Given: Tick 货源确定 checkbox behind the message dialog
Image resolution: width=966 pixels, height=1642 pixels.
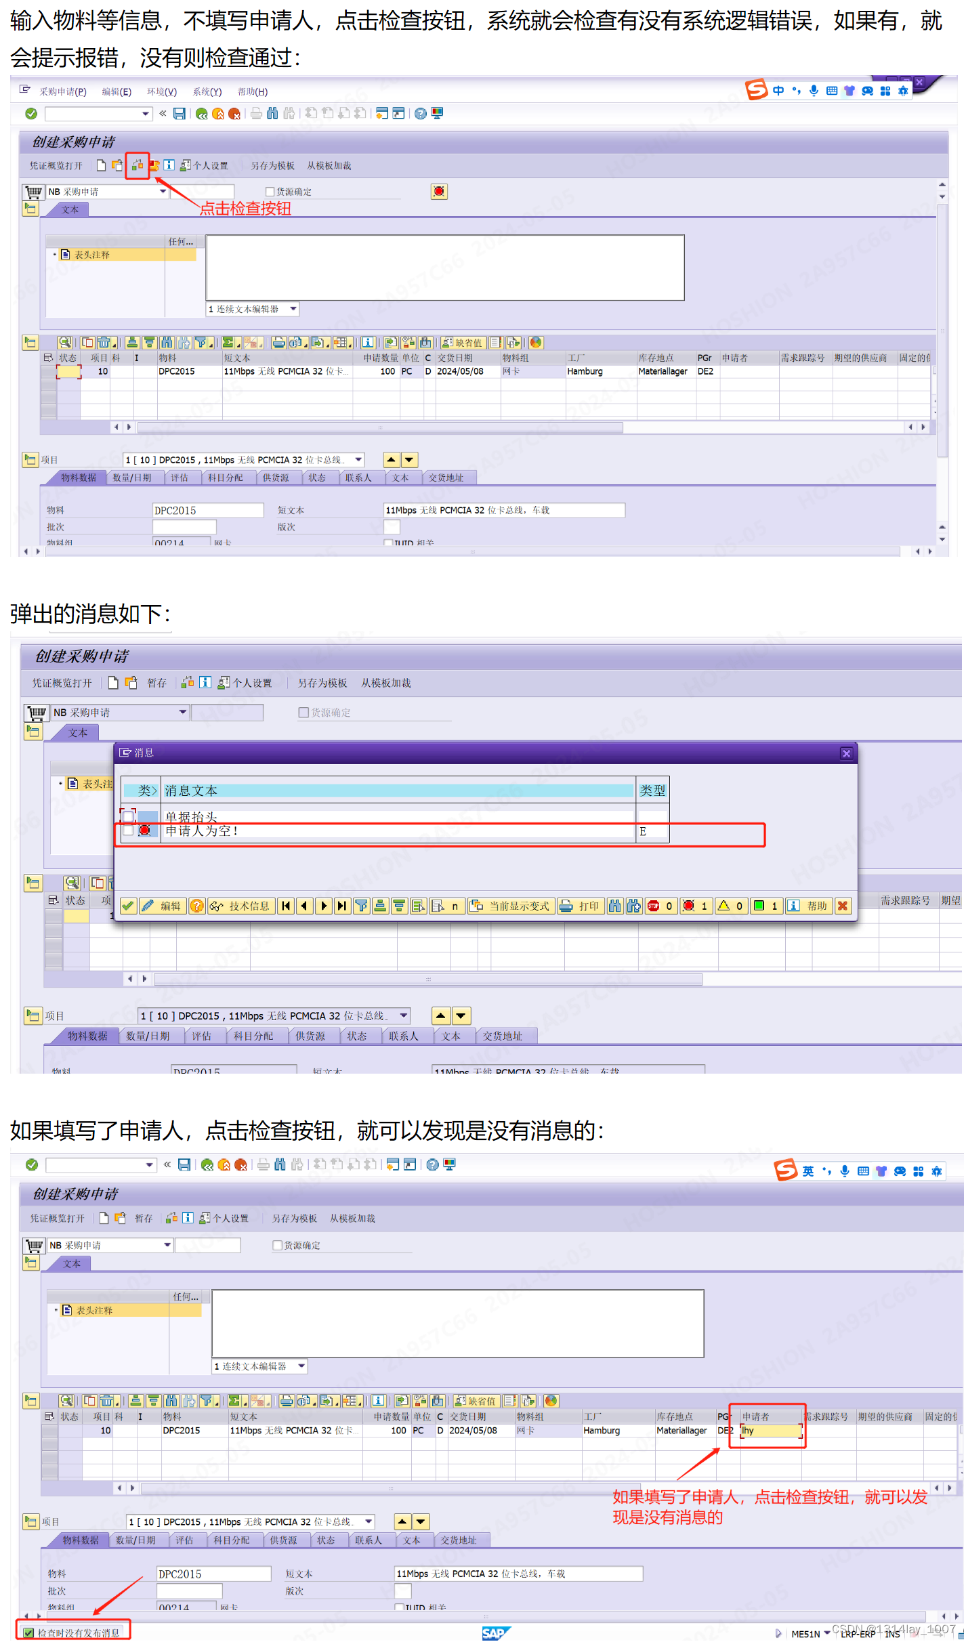Looking at the screenshot, I should [303, 713].
